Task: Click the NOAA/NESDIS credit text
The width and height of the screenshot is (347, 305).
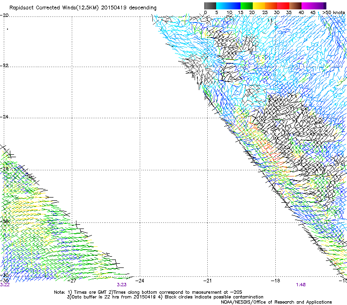Action: click(276, 302)
